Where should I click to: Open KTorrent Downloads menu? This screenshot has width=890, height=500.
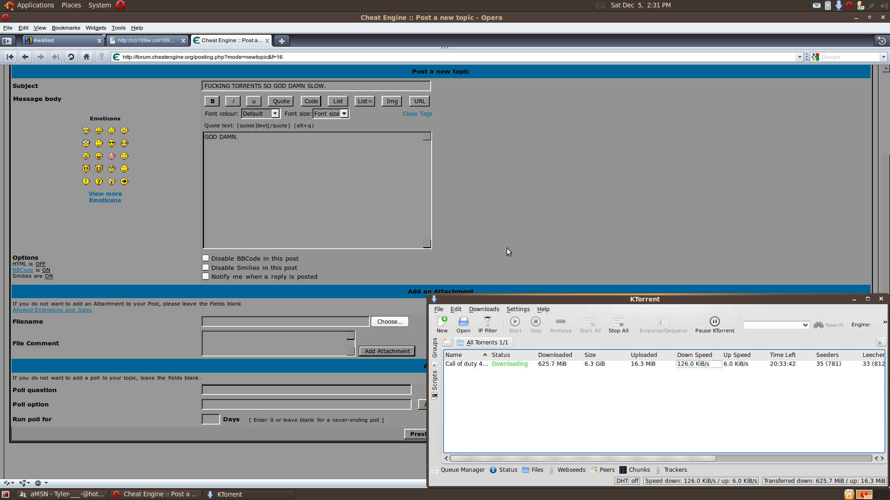pos(484,309)
